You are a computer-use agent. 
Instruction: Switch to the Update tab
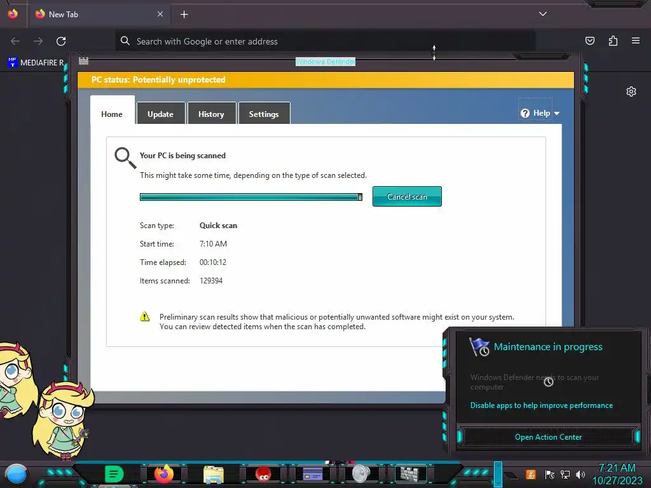[160, 114]
